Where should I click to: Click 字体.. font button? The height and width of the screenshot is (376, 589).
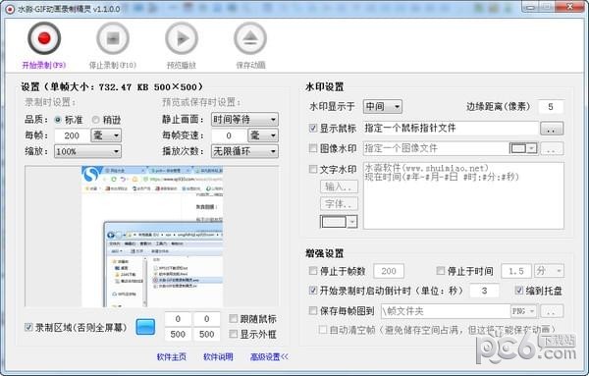339,204
